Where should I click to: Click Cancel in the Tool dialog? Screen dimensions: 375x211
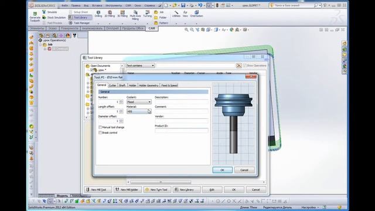click(x=244, y=170)
